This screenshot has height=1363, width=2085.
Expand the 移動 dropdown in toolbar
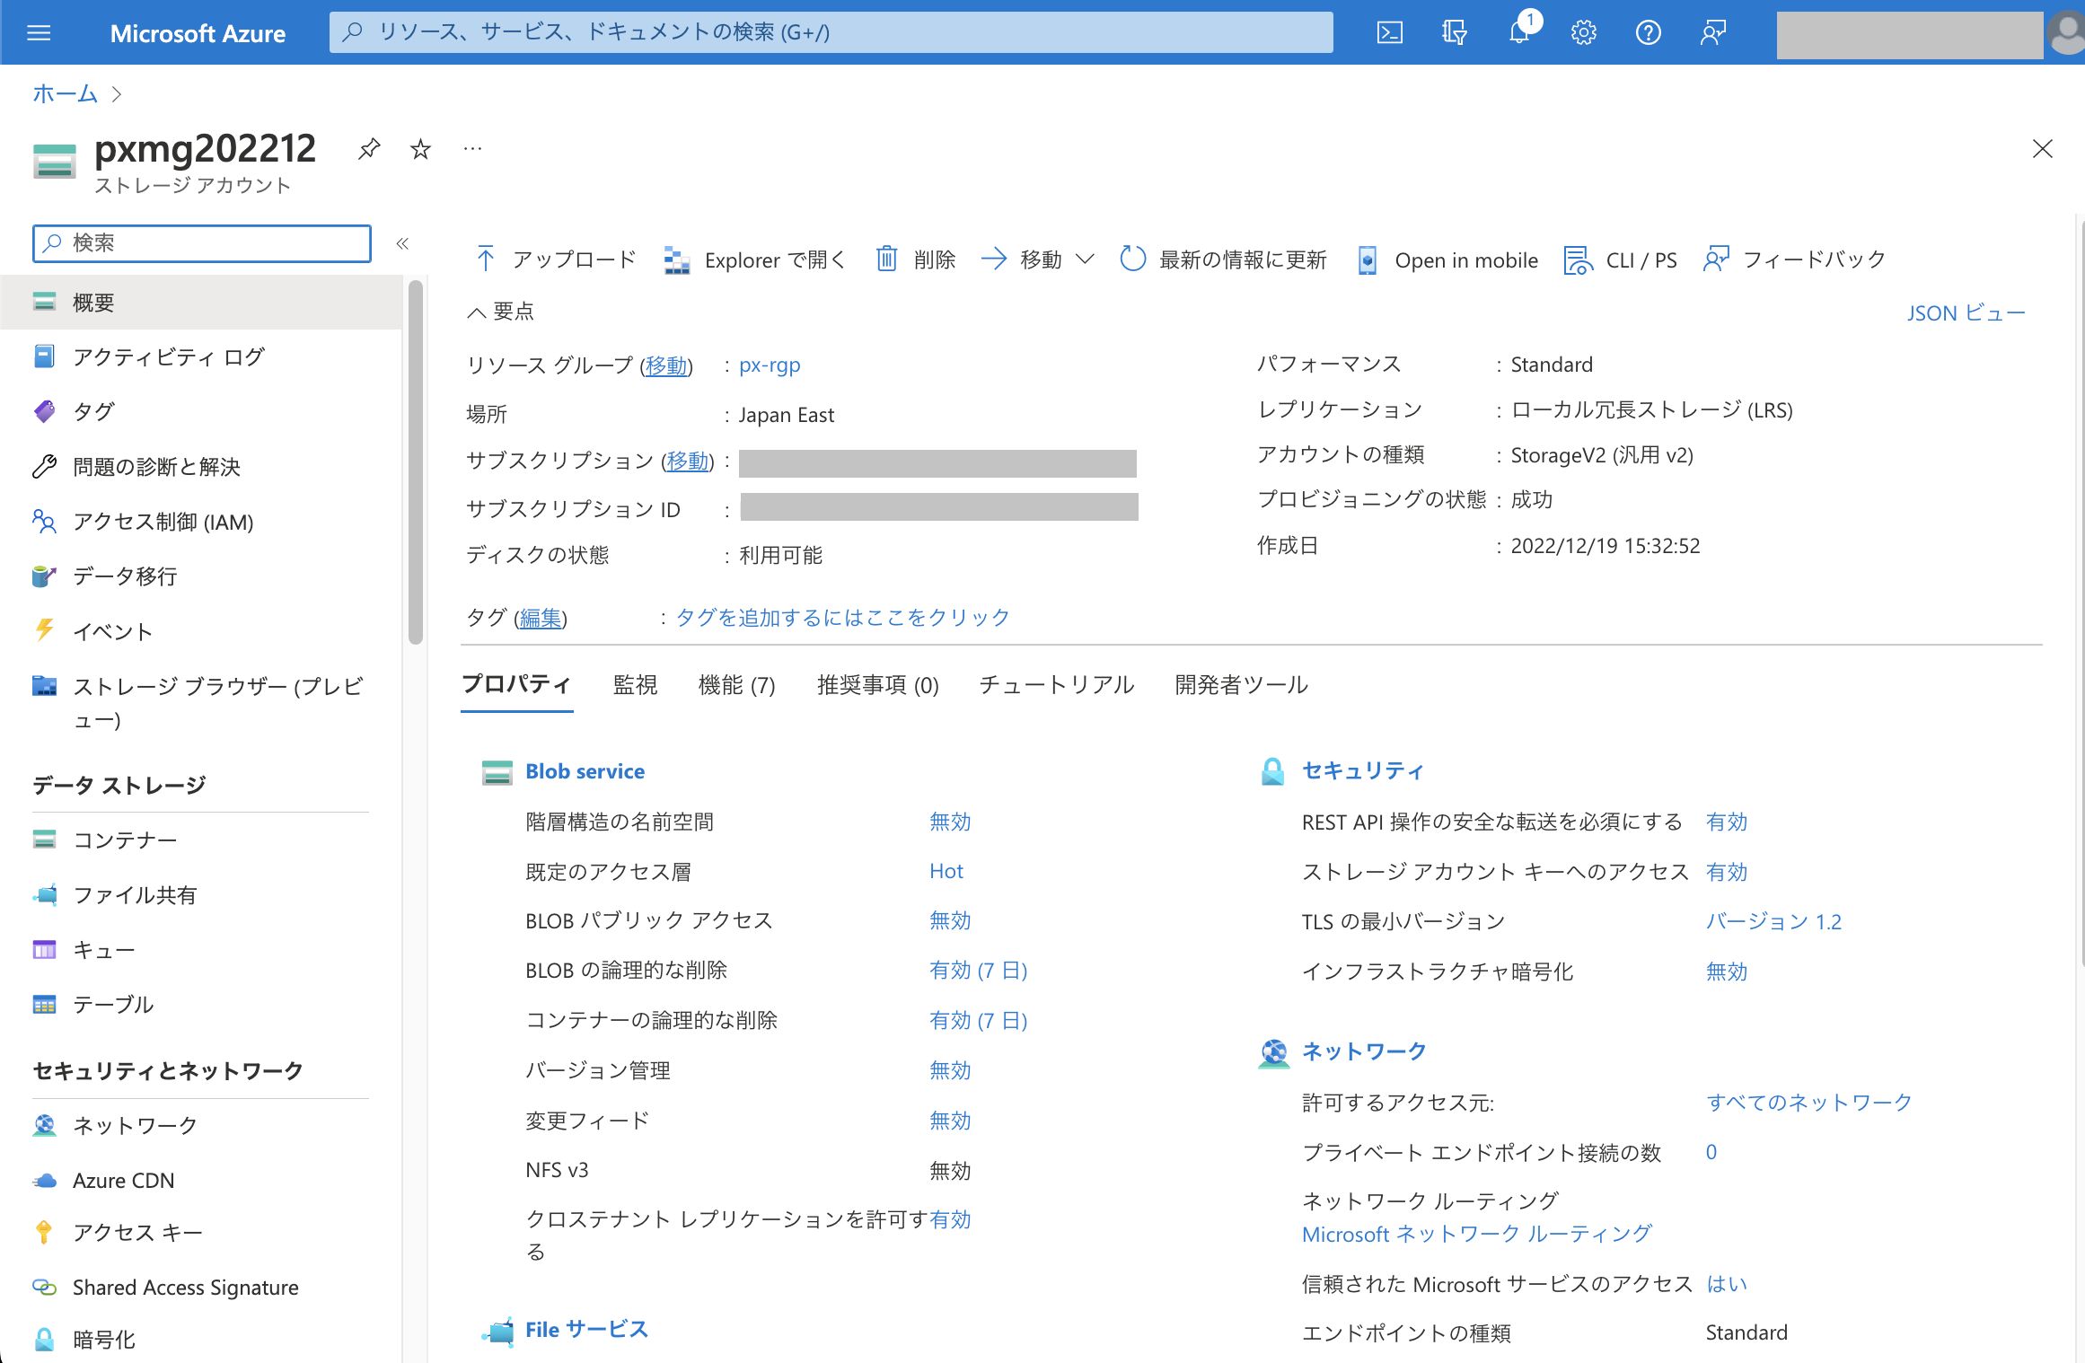(x=1038, y=260)
